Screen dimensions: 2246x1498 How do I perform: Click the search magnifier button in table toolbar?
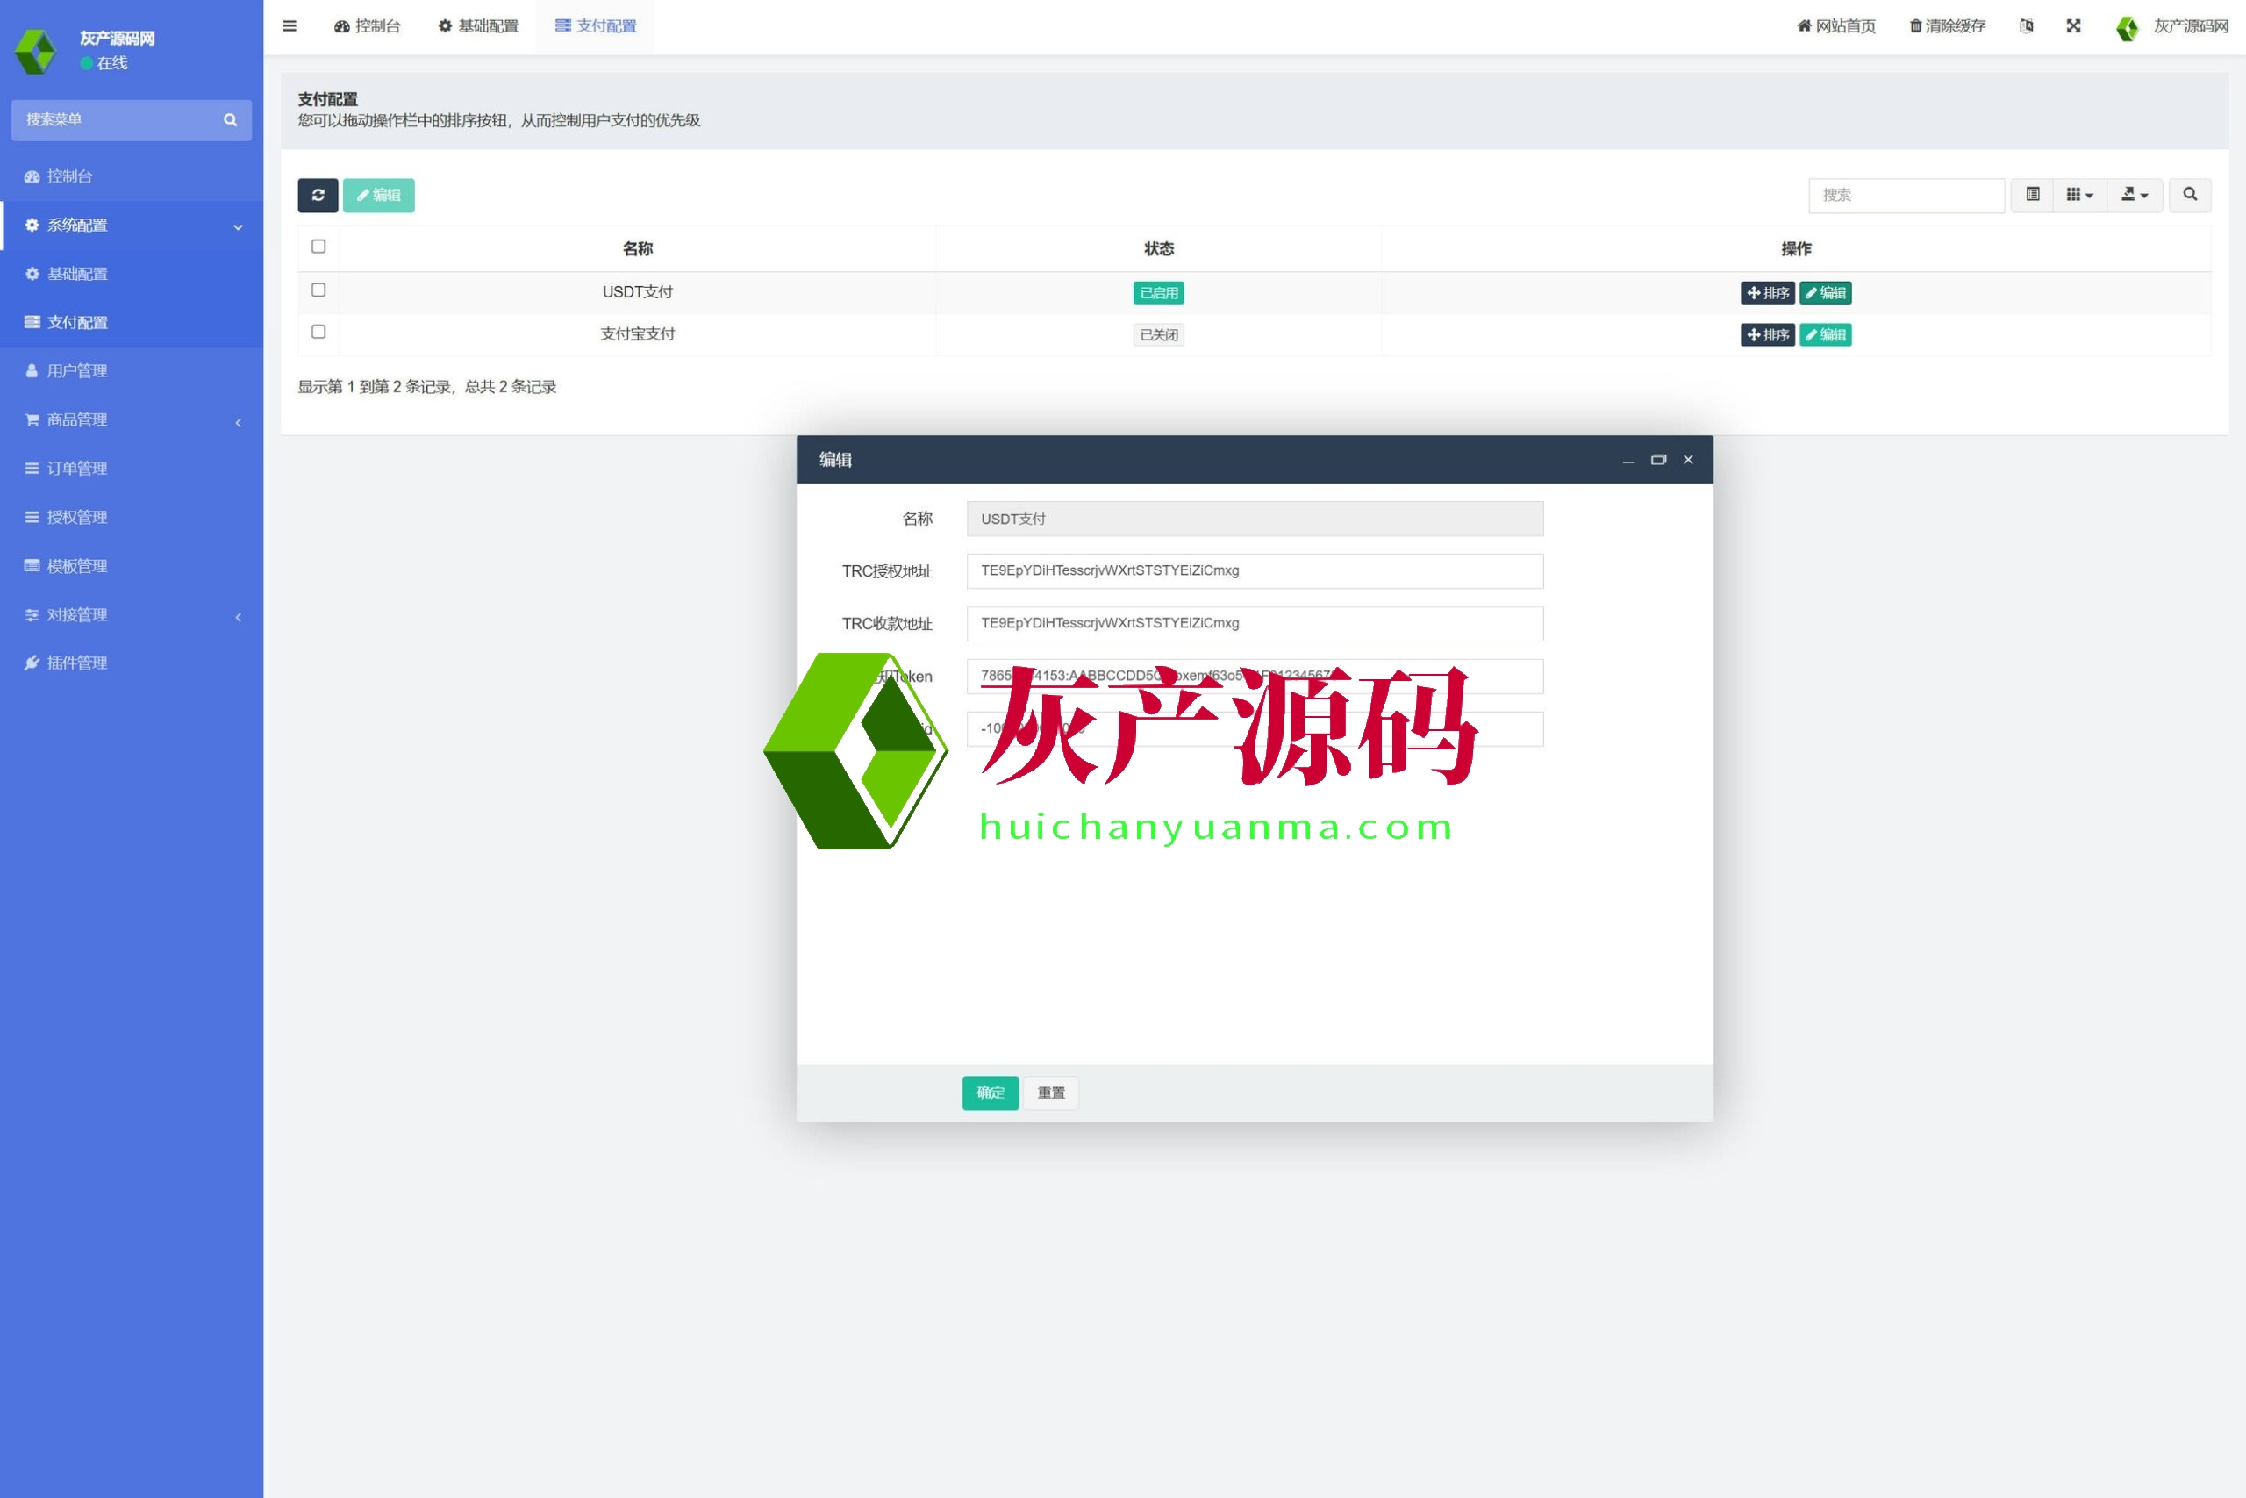pyautogui.click(x=2190, y=195)
